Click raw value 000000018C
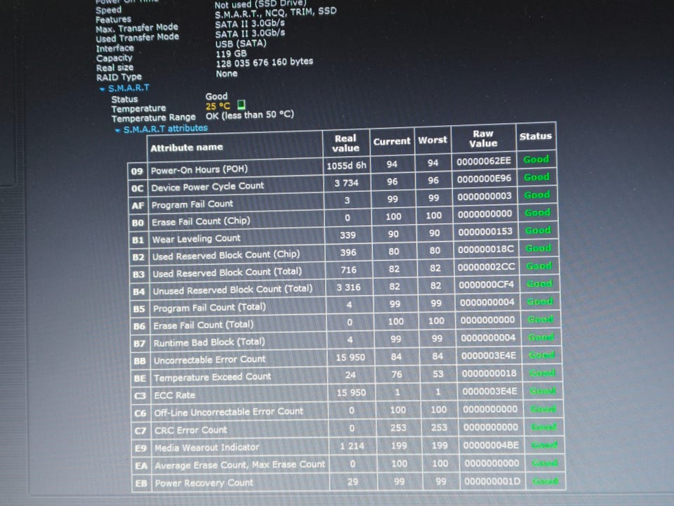 [x=486, y=249]
